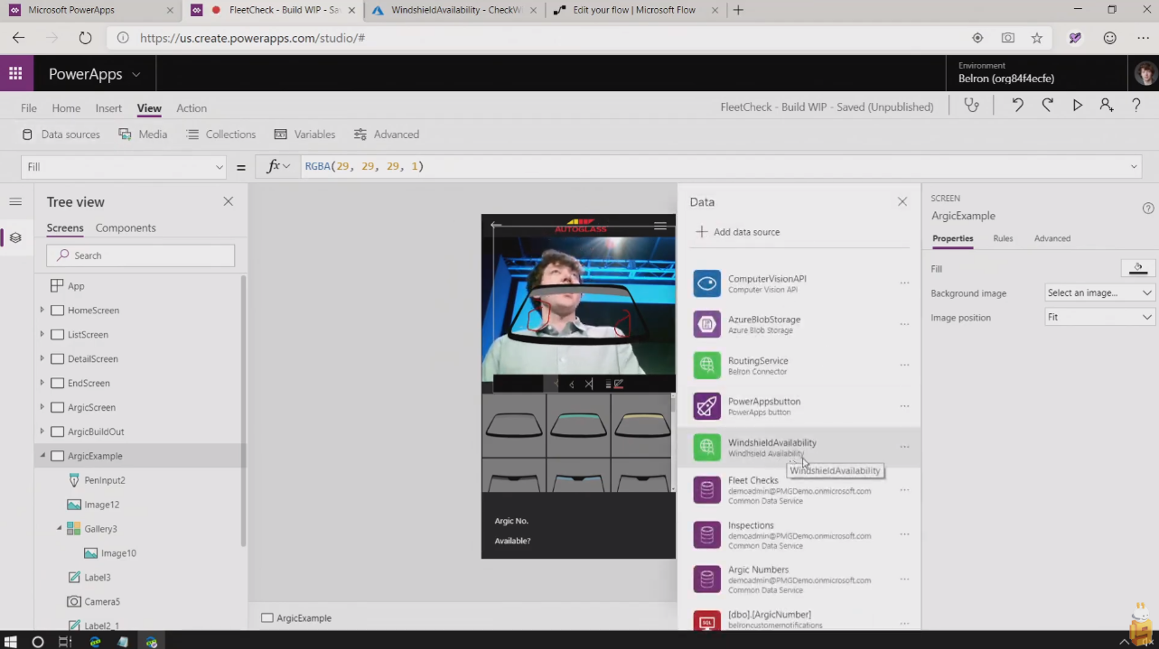Viewport: 1159px width, 649px height.
Task: Click the ComputerVisionAPI data source icon
Action: [706, 283]
